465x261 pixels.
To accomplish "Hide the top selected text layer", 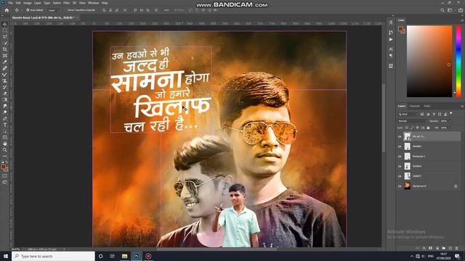I will tap(400, 136).
